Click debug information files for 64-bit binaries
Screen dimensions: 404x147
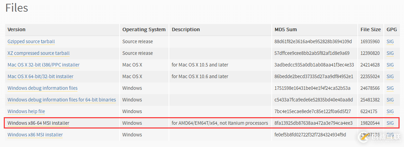(62, 100)
